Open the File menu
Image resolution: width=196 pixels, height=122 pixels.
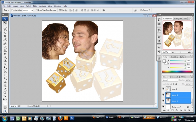click(x=4, y=6)
